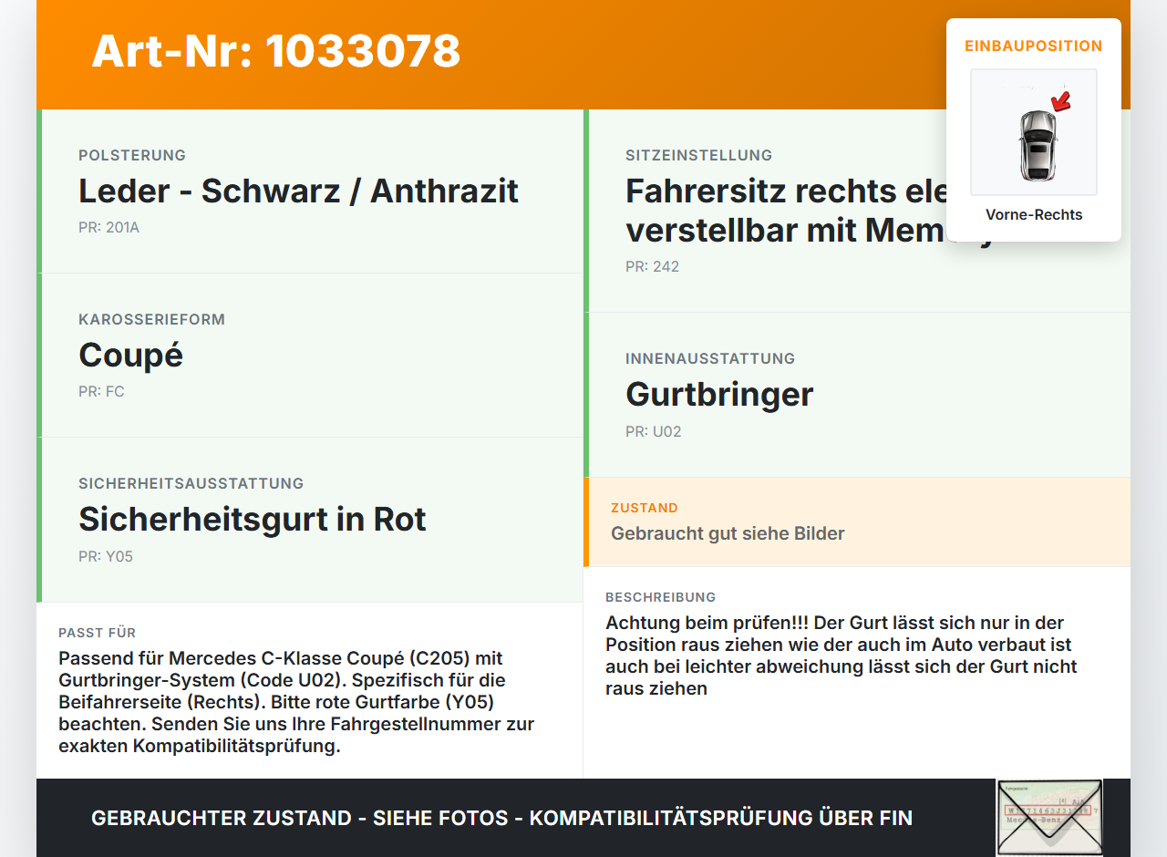Click the INNENAUSSTATTUNG label
This screenshot has height=857, width=1167.
[x=710, y=358]
